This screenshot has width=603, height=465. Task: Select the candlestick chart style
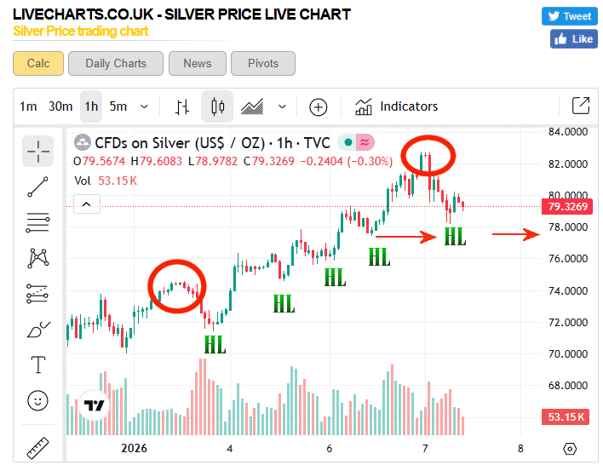pyautogui.click(x=217, y=107)
